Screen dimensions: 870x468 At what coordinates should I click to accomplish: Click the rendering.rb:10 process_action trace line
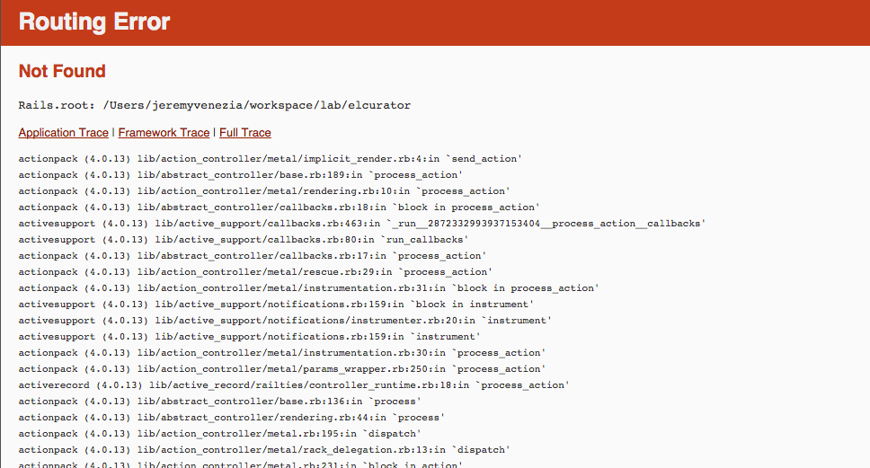[263, 191]
